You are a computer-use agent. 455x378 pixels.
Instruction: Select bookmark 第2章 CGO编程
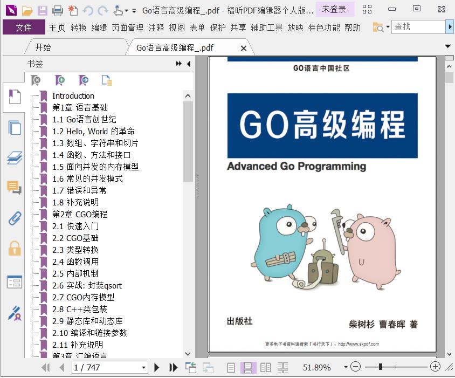point(80,214)
